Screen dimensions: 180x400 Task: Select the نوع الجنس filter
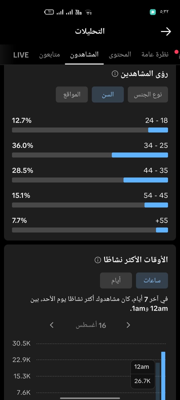[x=148, y=94]
